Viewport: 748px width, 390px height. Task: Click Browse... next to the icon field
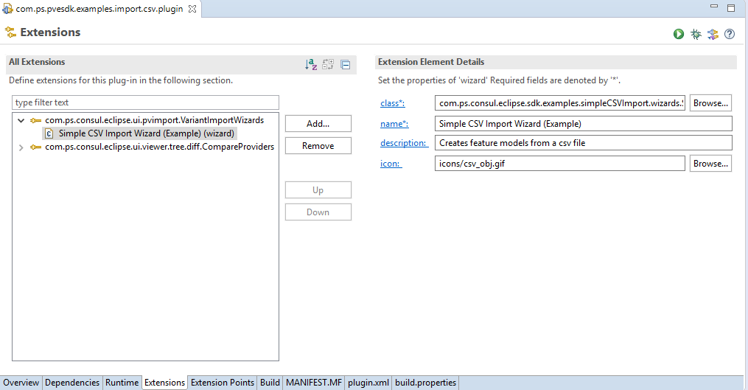pyautogui.click(x=710, y=164)
